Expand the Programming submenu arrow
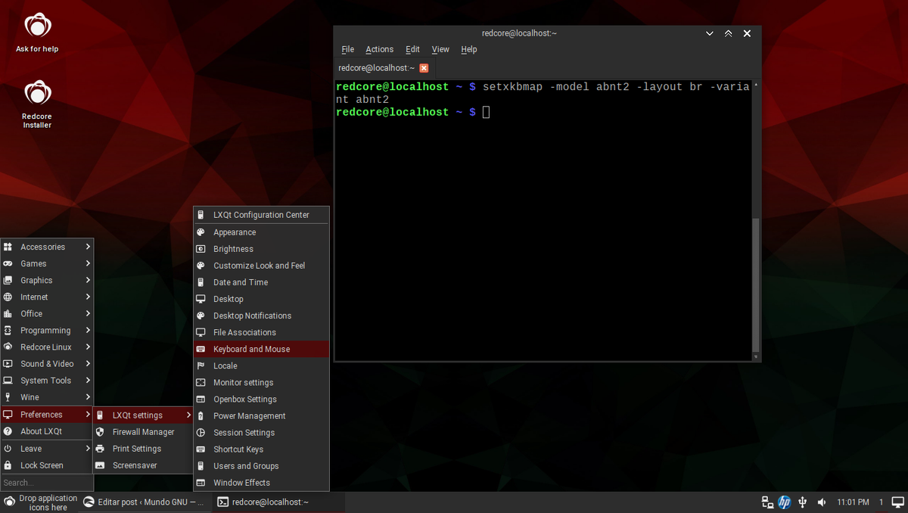908x513 pixels. click(89, 330)
